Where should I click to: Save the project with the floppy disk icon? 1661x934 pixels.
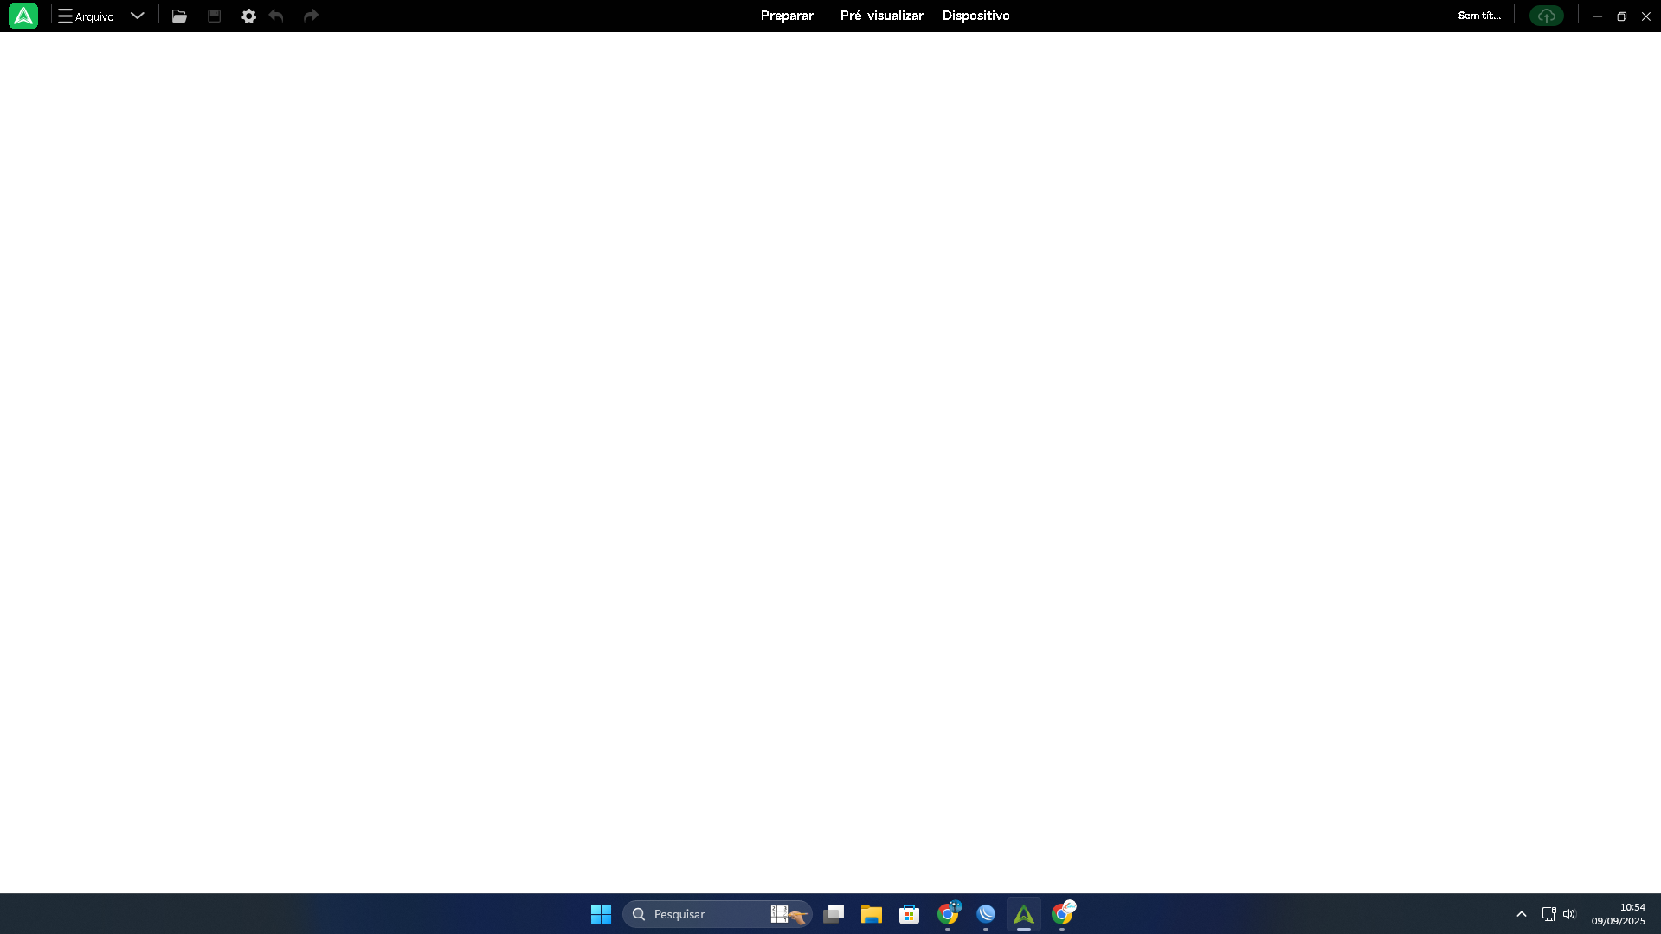click(214, 16)
